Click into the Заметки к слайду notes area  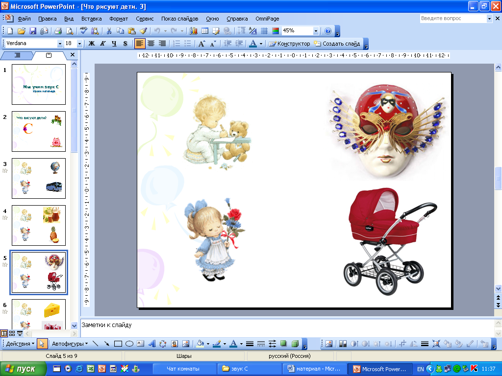(x=287, y=328)
